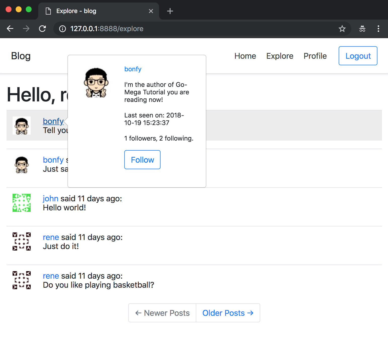Open a new browser tab

pyautogui.click(x=170, y=11)
